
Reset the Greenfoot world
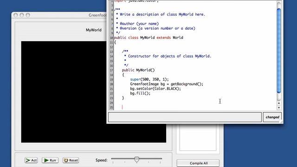(x=71, y=160)
